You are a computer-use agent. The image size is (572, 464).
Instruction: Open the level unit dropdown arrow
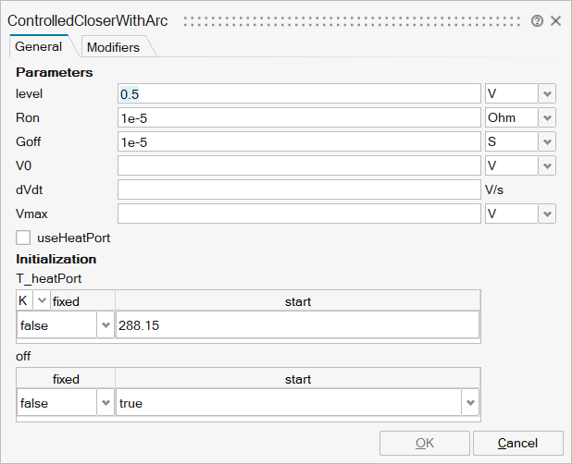[x=547, y=93]
